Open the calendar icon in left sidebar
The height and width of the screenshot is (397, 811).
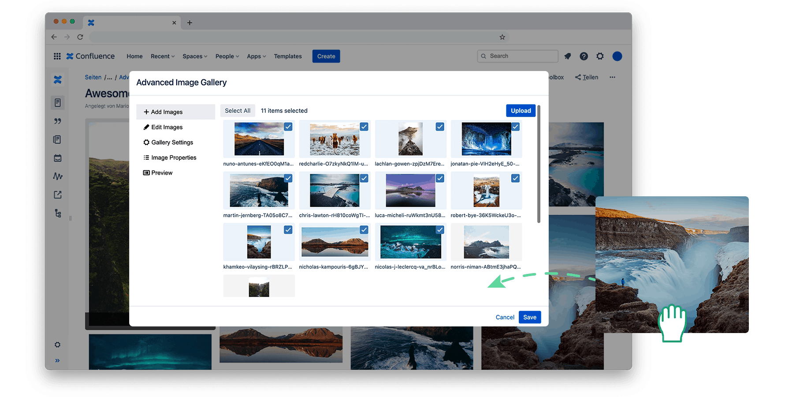(x=58, y=158)
